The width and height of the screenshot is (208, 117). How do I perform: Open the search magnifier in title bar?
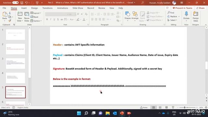pos(142,3)
